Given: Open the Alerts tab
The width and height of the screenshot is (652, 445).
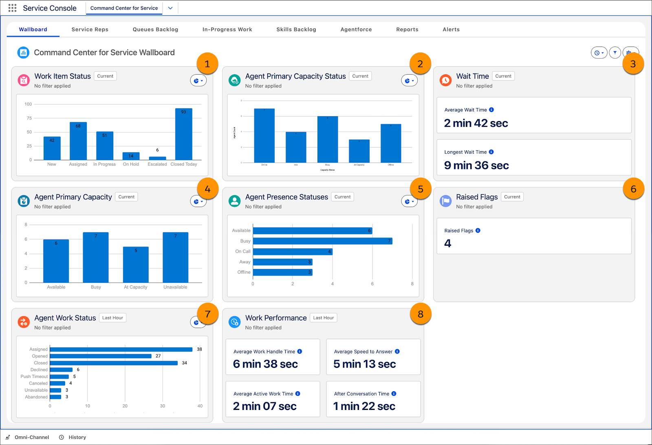Looking at the screenshot, I should 451,29.
